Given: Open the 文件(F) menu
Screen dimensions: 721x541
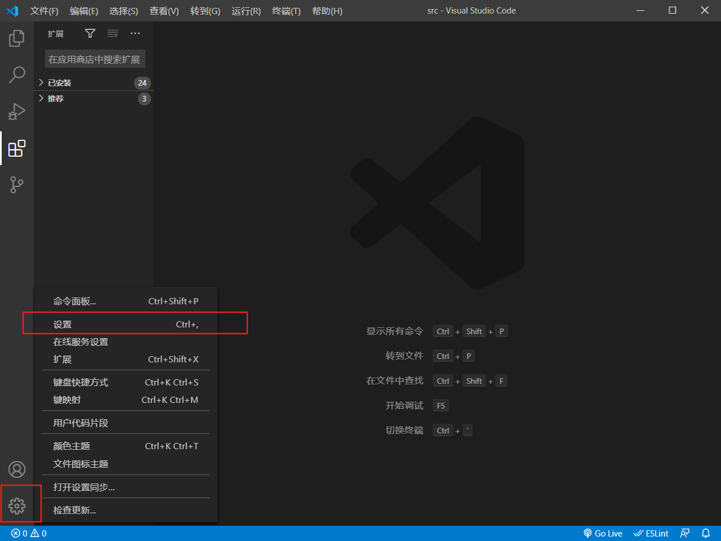Looking at the screenshot, I should pyautogui.click(x=44, y=11).
